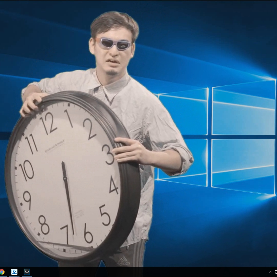
Task: Click the clock brand text under the 12
Action: (55, 146)
